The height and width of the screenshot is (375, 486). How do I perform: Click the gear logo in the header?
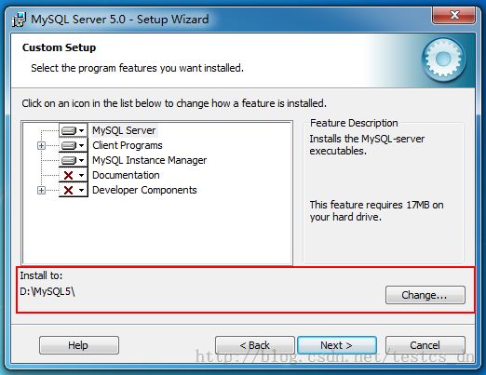pos(443,60)
